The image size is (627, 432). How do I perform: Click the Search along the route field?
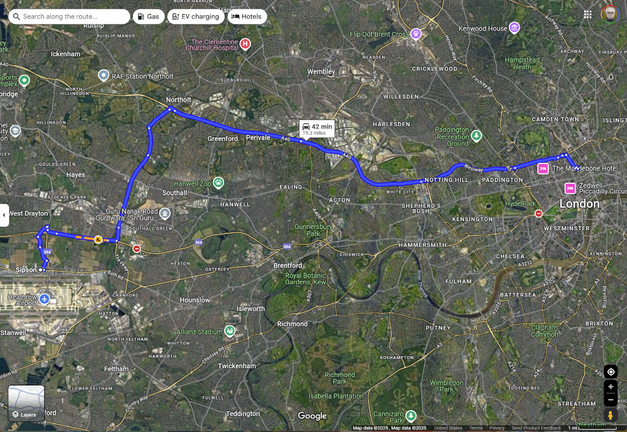69,17
